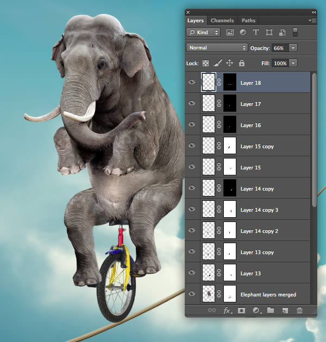Click the mask link icon on Layer 18
Screen dimensions: 326x342
click(x=219, y=82)
